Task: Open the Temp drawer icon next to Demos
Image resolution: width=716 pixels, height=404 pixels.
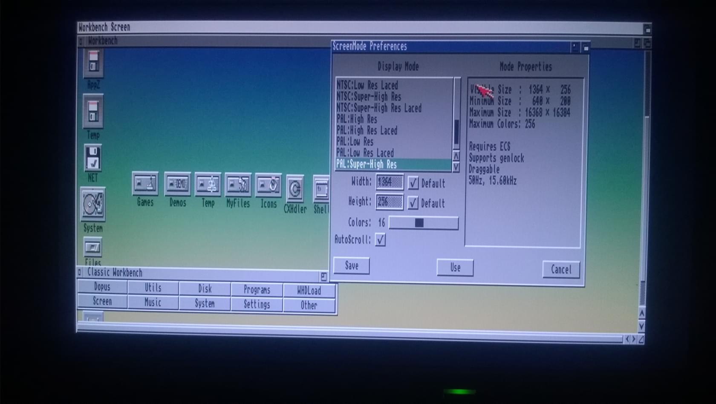Action: 208,185
